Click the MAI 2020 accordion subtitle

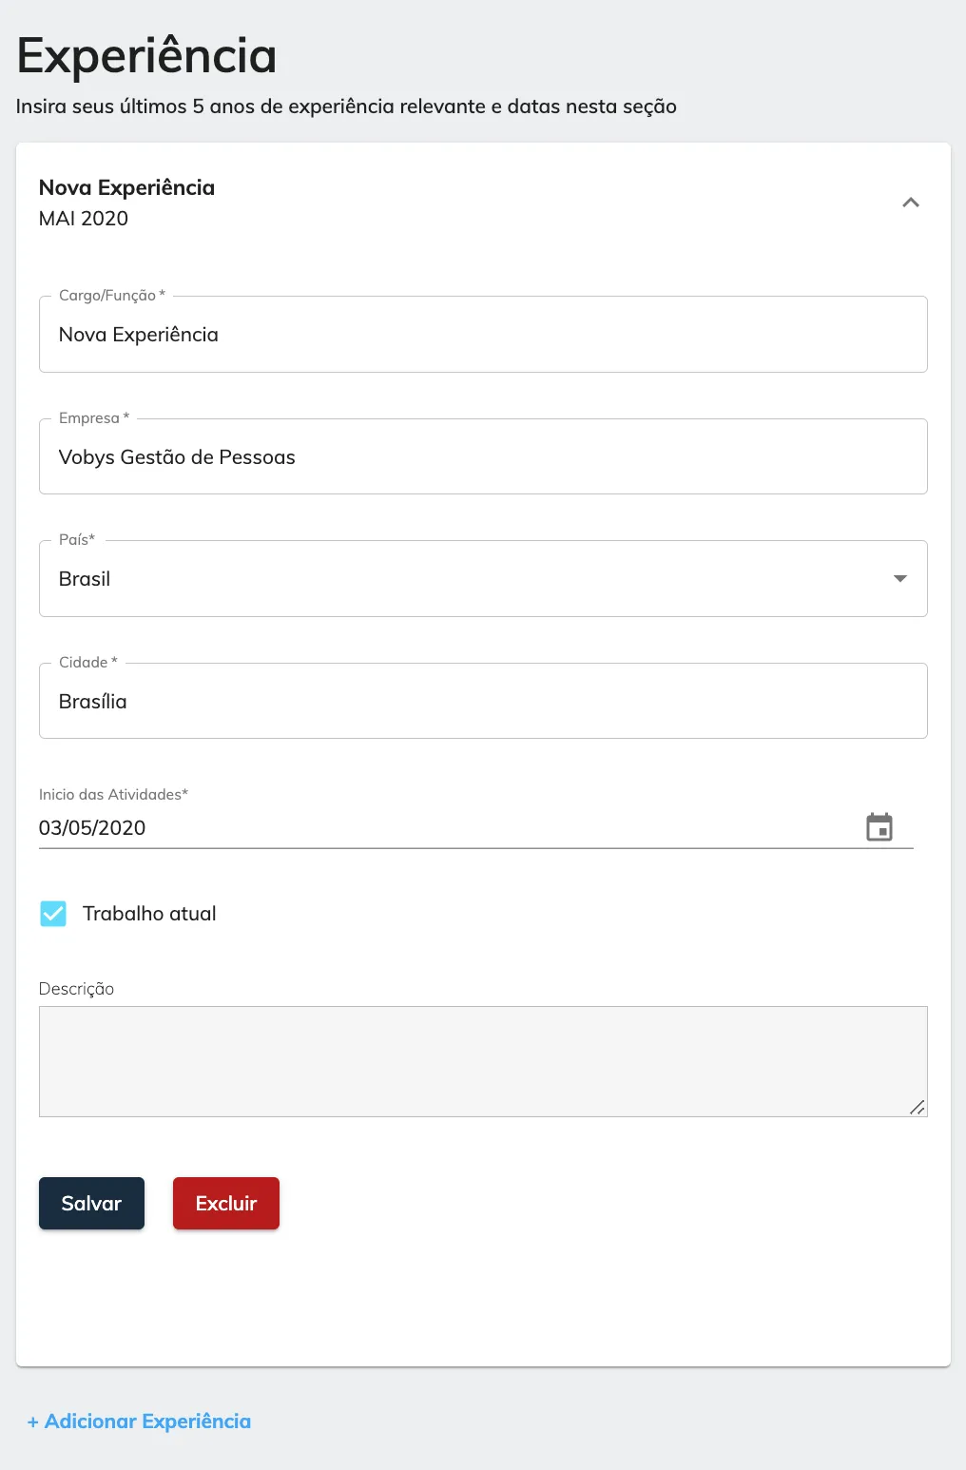(x=84, y=219)
